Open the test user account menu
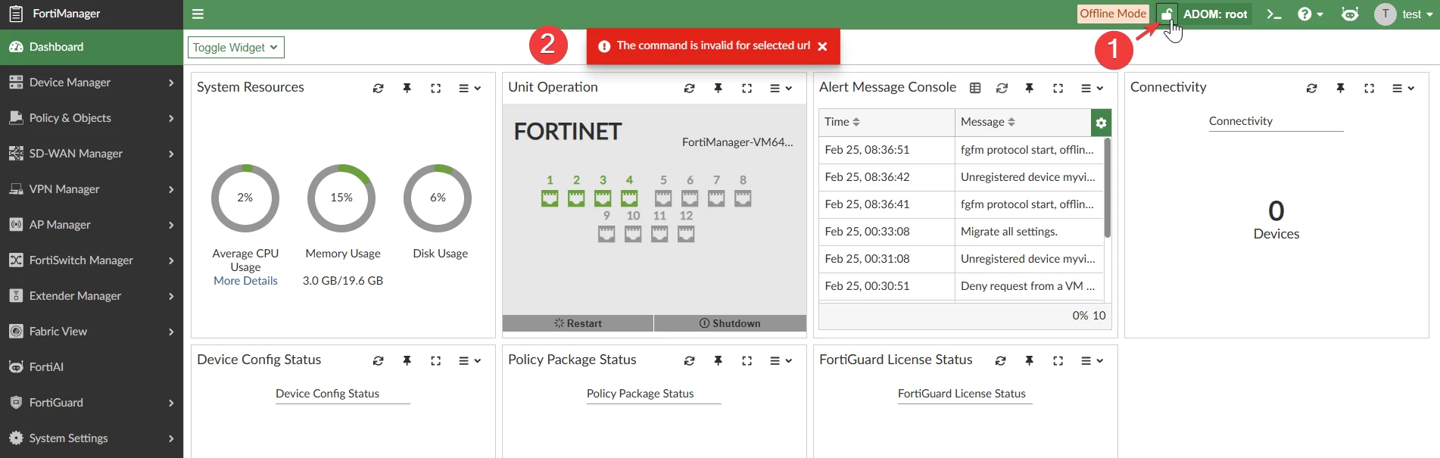 coord(1404,14)
